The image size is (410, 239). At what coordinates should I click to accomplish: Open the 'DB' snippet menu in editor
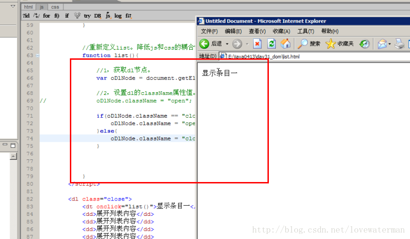click(x=98, y=16)
